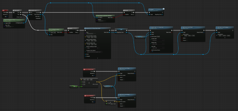This screenshot has height=111, width=238.
Task: Click the Add pin icon on Sequence node
Action: pos(21,17)
